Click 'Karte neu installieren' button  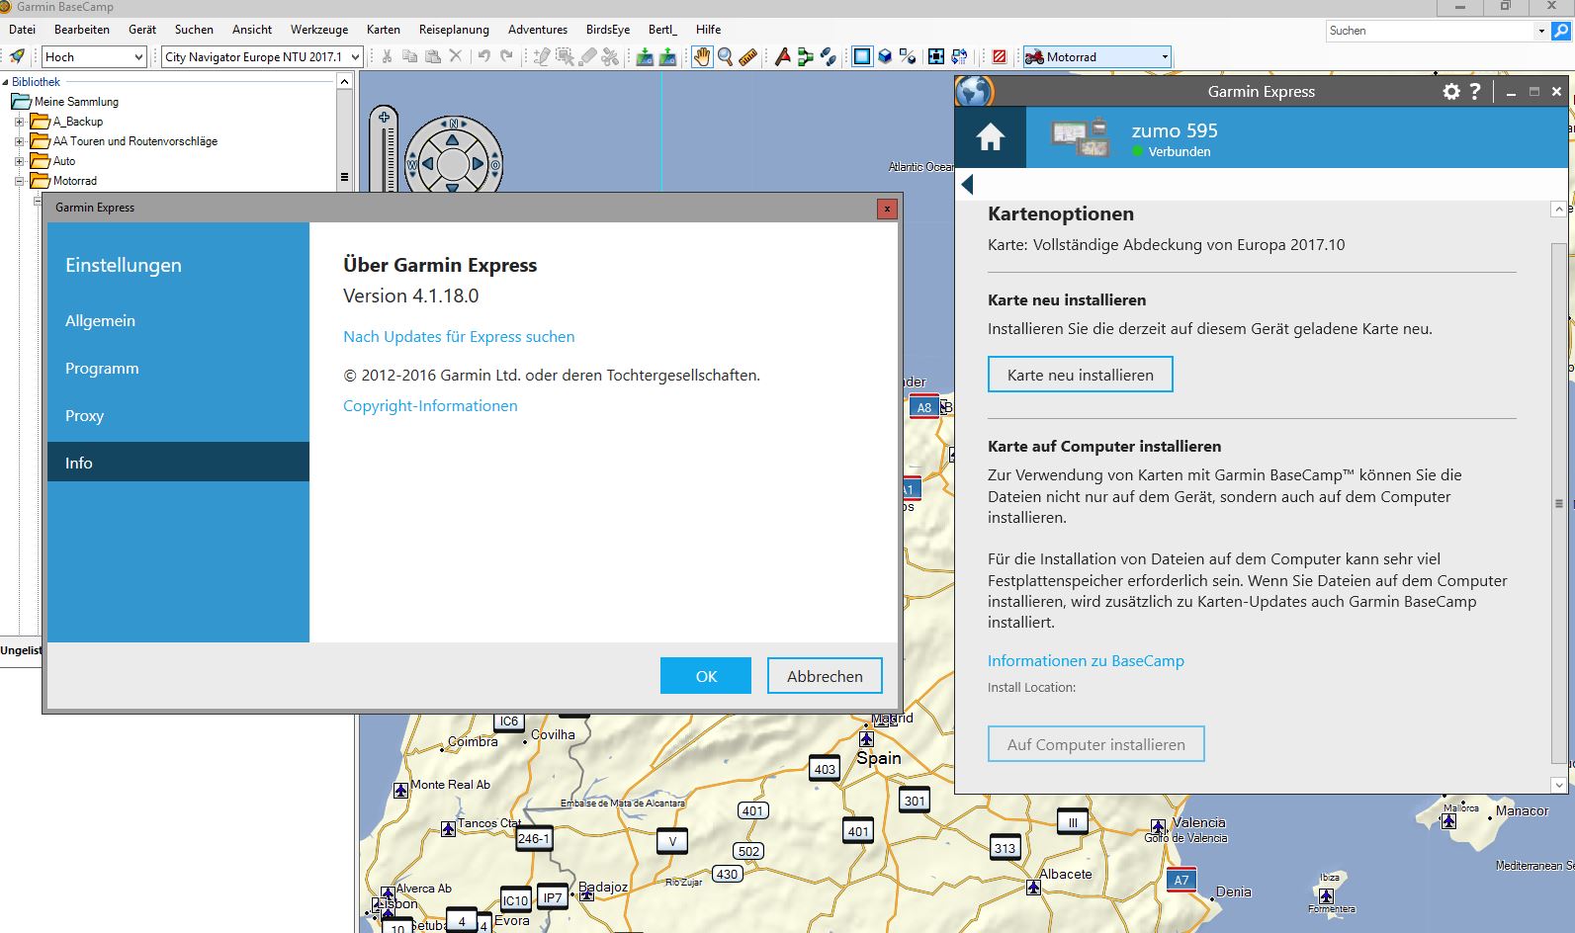1081,375
